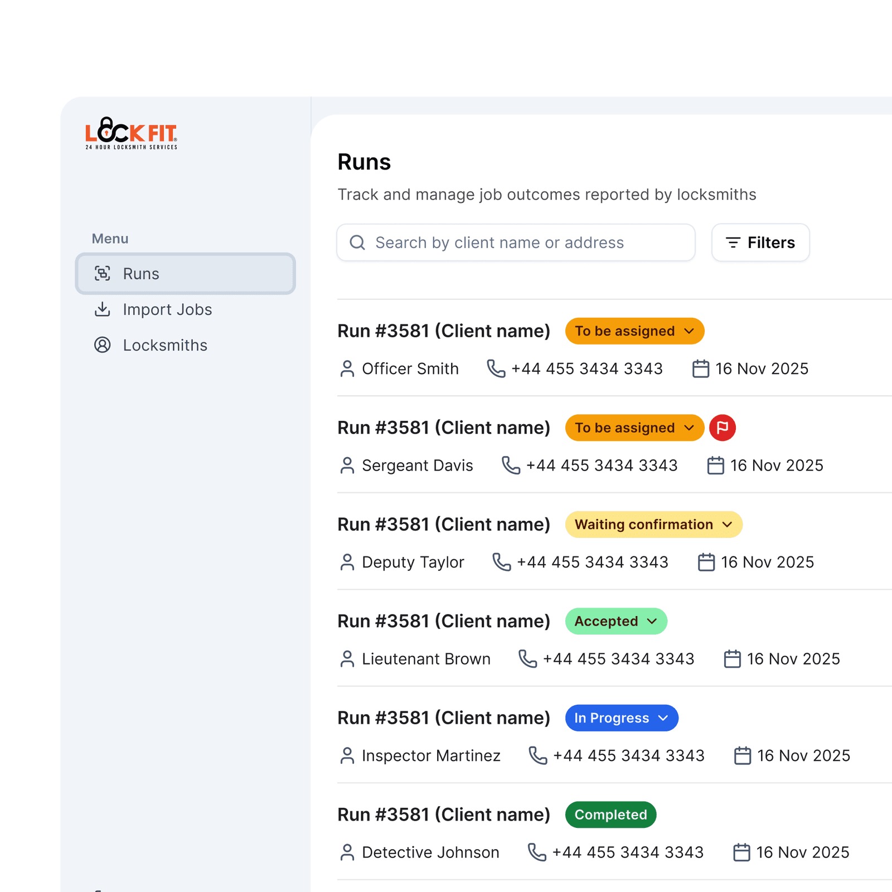Click the person icon beside Sergeant Davis
892x892 pixels.
coord(347,466)
